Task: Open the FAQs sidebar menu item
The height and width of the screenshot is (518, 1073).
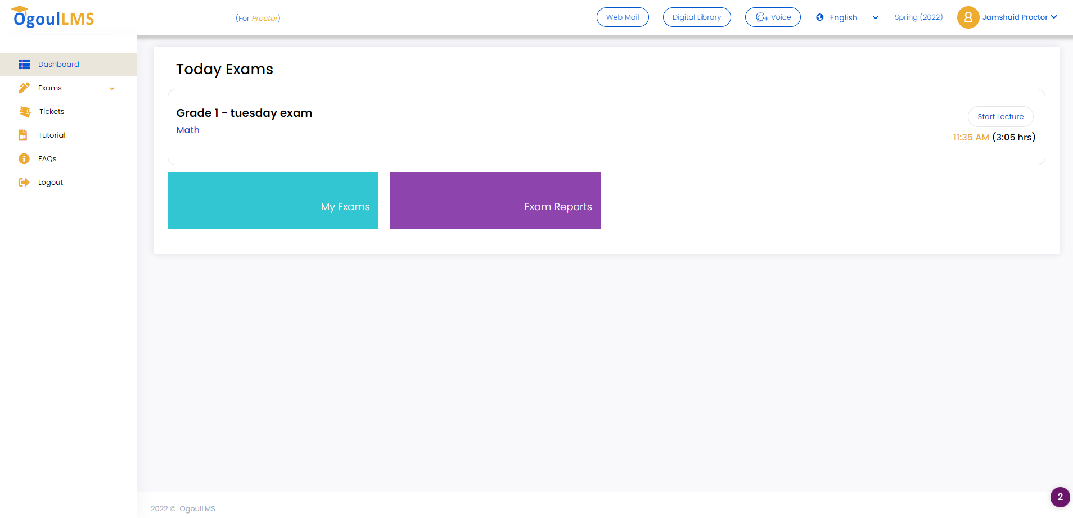Action: point(47,159)
